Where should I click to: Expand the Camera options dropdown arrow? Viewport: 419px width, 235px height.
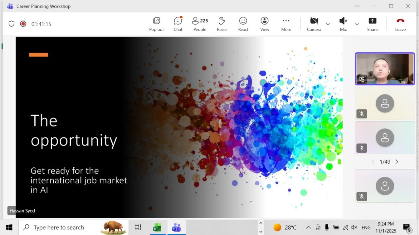click(x=328, y=24)
